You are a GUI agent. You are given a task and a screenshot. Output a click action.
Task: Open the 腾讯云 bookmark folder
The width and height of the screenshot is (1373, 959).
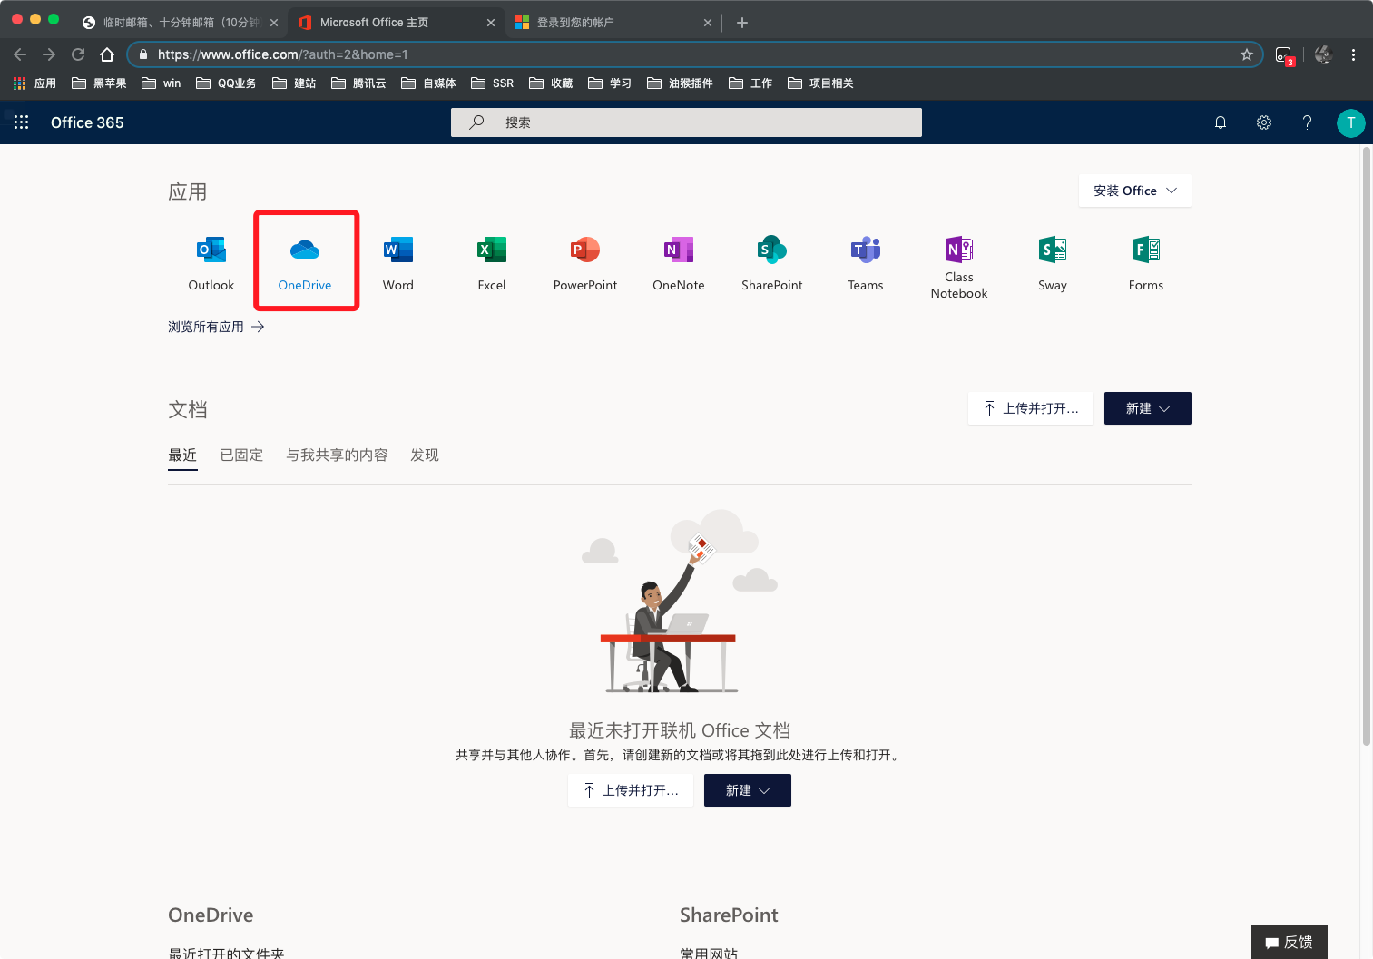point(358,83)
